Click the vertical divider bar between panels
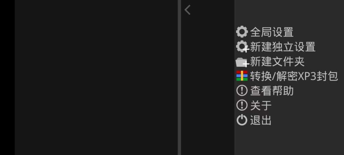The image size is (344, 155). [179, 77]
